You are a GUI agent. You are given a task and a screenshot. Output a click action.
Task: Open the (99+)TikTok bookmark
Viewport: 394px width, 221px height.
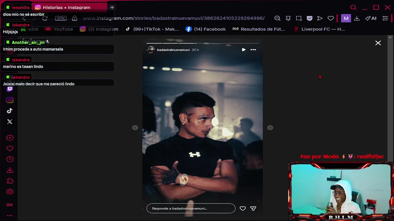(x=152, y=29)
